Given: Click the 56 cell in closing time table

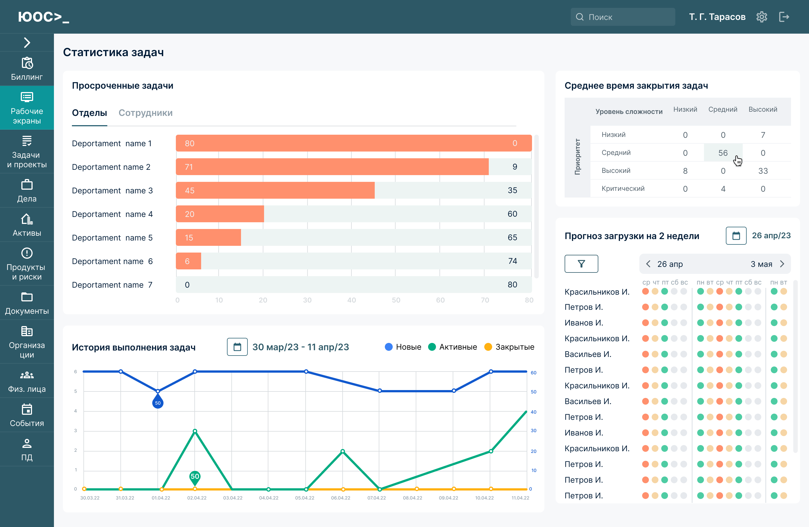Looking at the screenshot, I should (723, 153).
